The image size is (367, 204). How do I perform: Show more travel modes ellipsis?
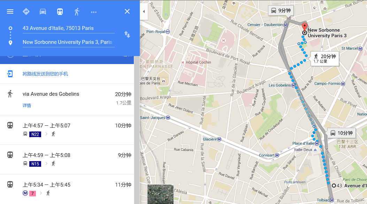pos(94,12)
